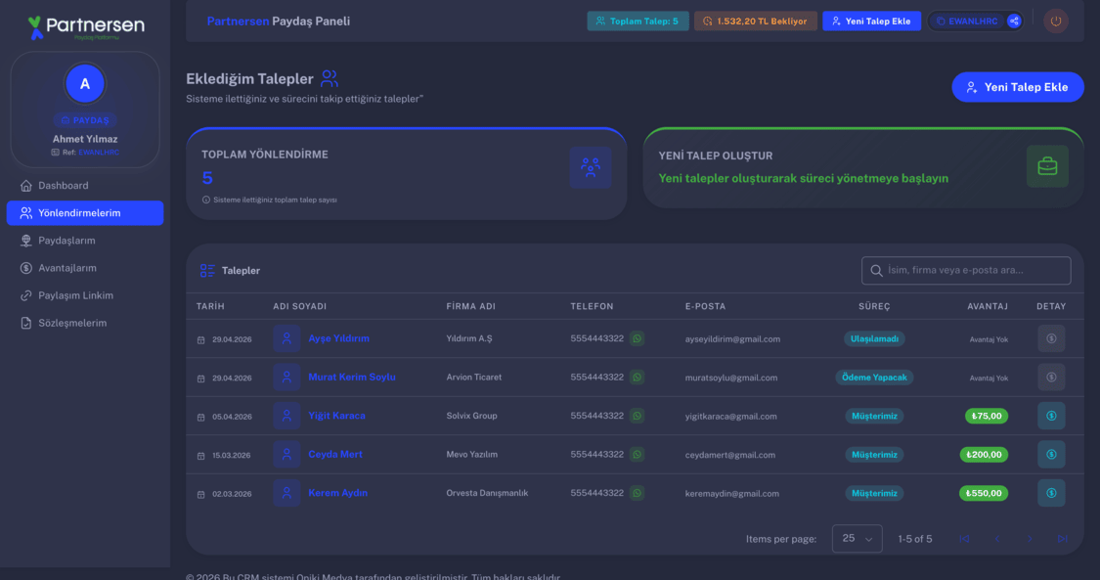This screenshot has width=1100, height=580.
Task: Click the Partnersen logo in sidebar
Action: tap(86, 28)
